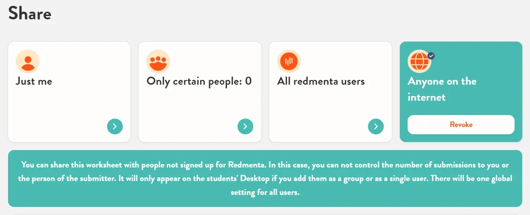Select the Only certain people: 0 title
The width and height of the screenshot is (530, 215).
coord(199,81)
